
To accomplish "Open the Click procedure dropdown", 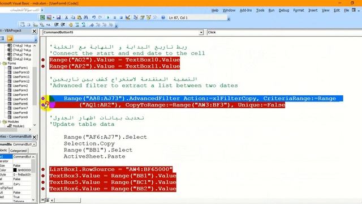I will [285, 32].
